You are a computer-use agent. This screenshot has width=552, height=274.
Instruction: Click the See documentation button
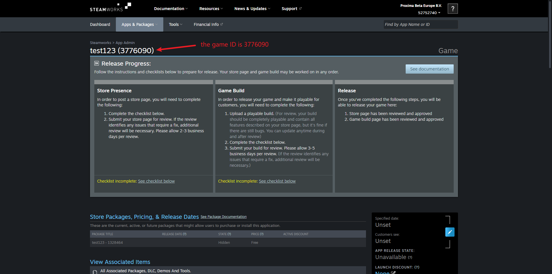pos(429,69)
